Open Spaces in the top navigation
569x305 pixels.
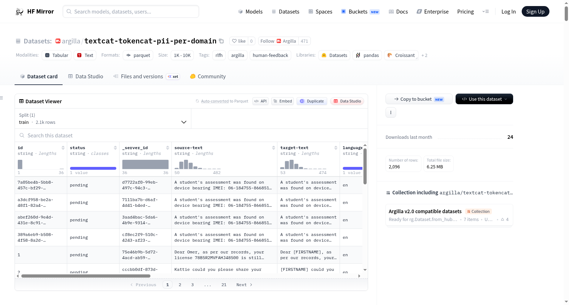tap(320, 12)
